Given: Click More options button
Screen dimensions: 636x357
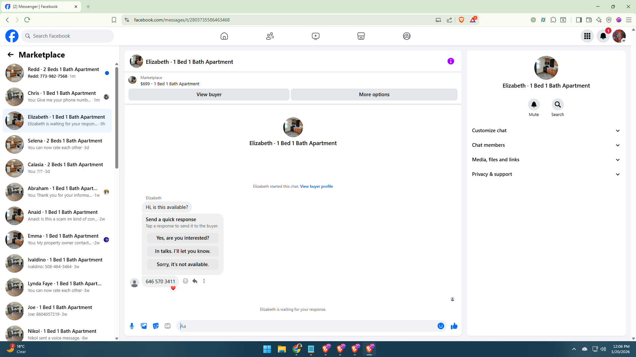Looking at the screenshot, I should point(374,95).
